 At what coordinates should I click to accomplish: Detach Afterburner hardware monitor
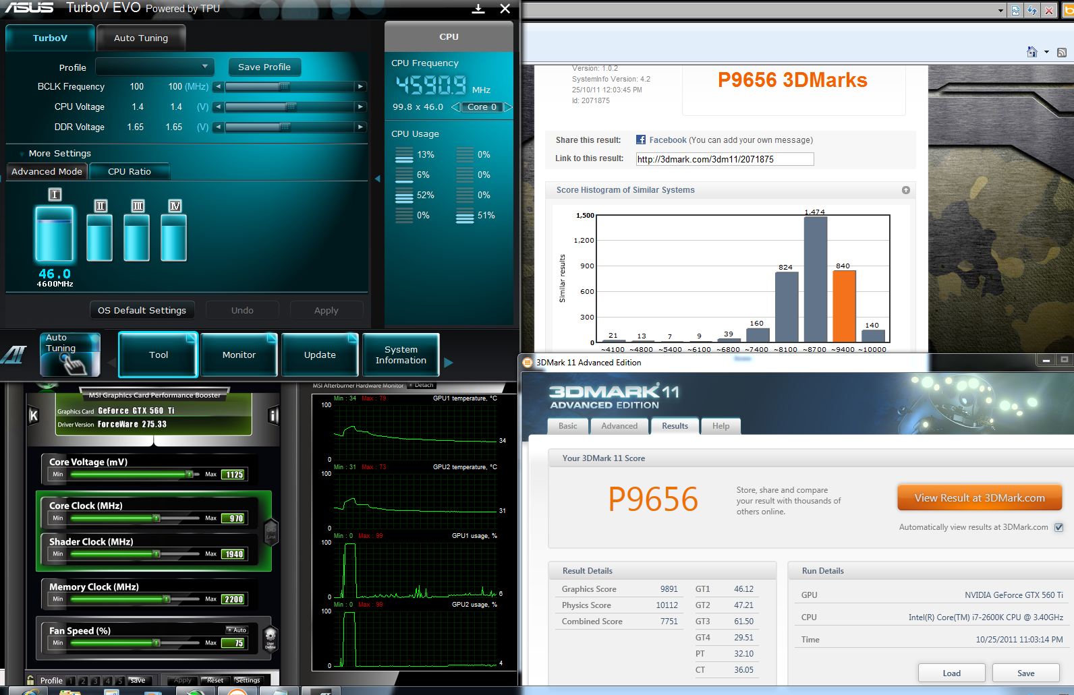(x=422, y=386)
